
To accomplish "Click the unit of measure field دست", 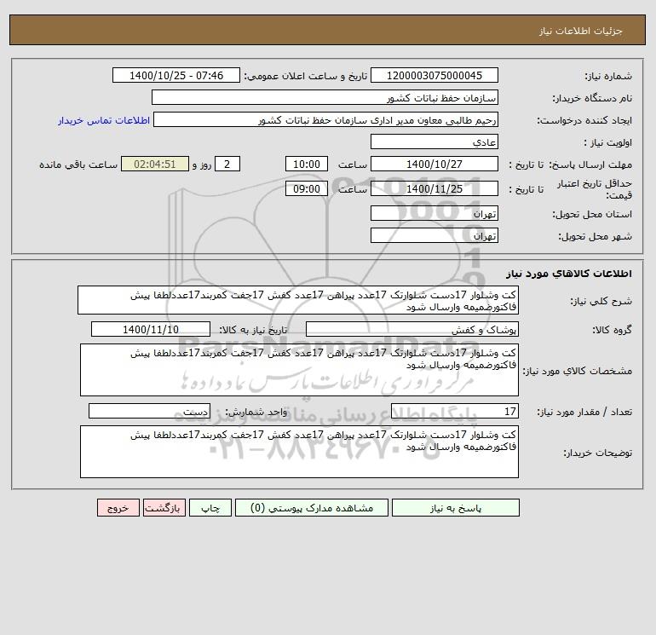I will (149, 411).
